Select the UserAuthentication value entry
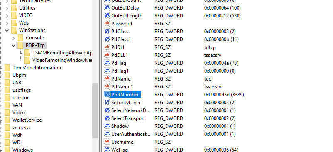 pos(131,134)
